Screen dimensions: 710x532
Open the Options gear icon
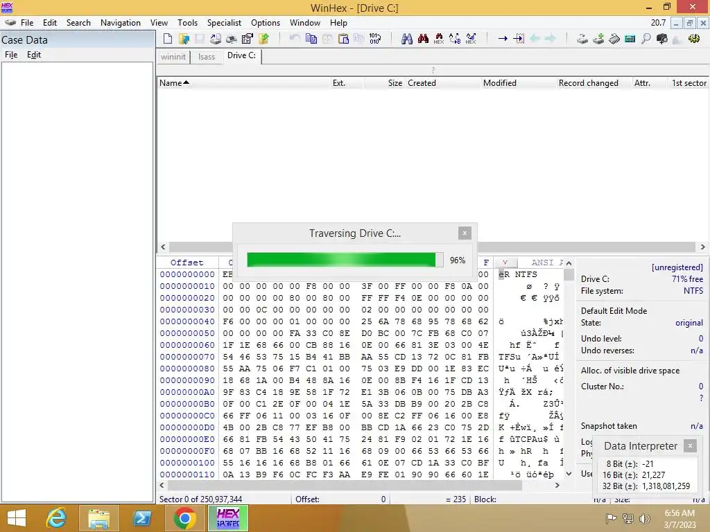693,39
